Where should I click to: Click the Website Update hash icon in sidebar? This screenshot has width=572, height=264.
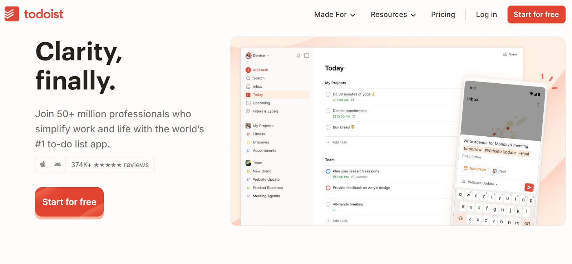pos(248,180)
